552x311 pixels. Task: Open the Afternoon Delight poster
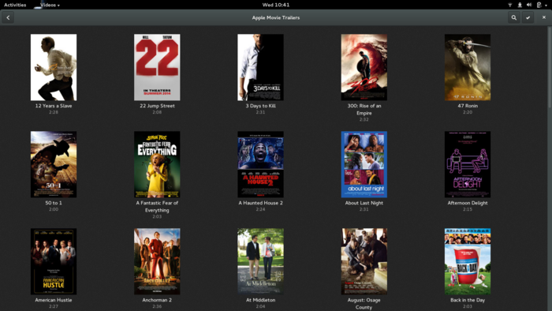[x=468, y=164]
